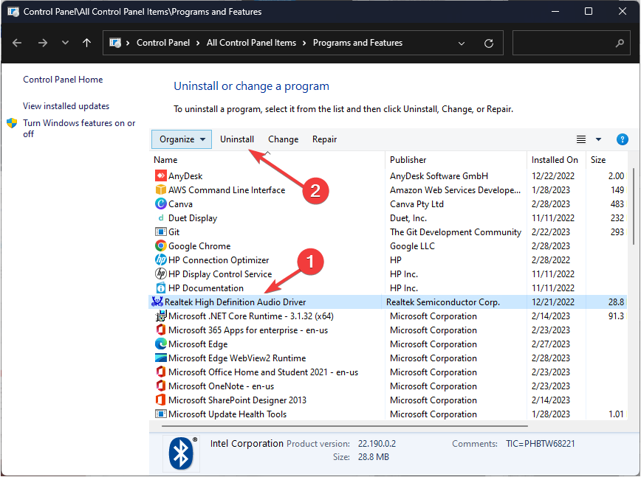Expand chevron after Control Panel breadcrumb

[198, 43]
